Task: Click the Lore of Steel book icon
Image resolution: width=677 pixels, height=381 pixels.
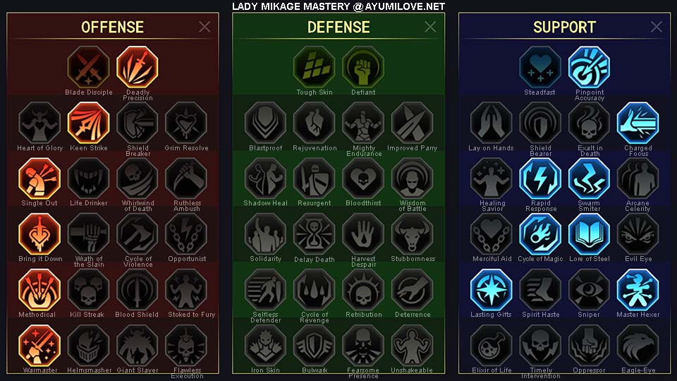Action: 589,234
